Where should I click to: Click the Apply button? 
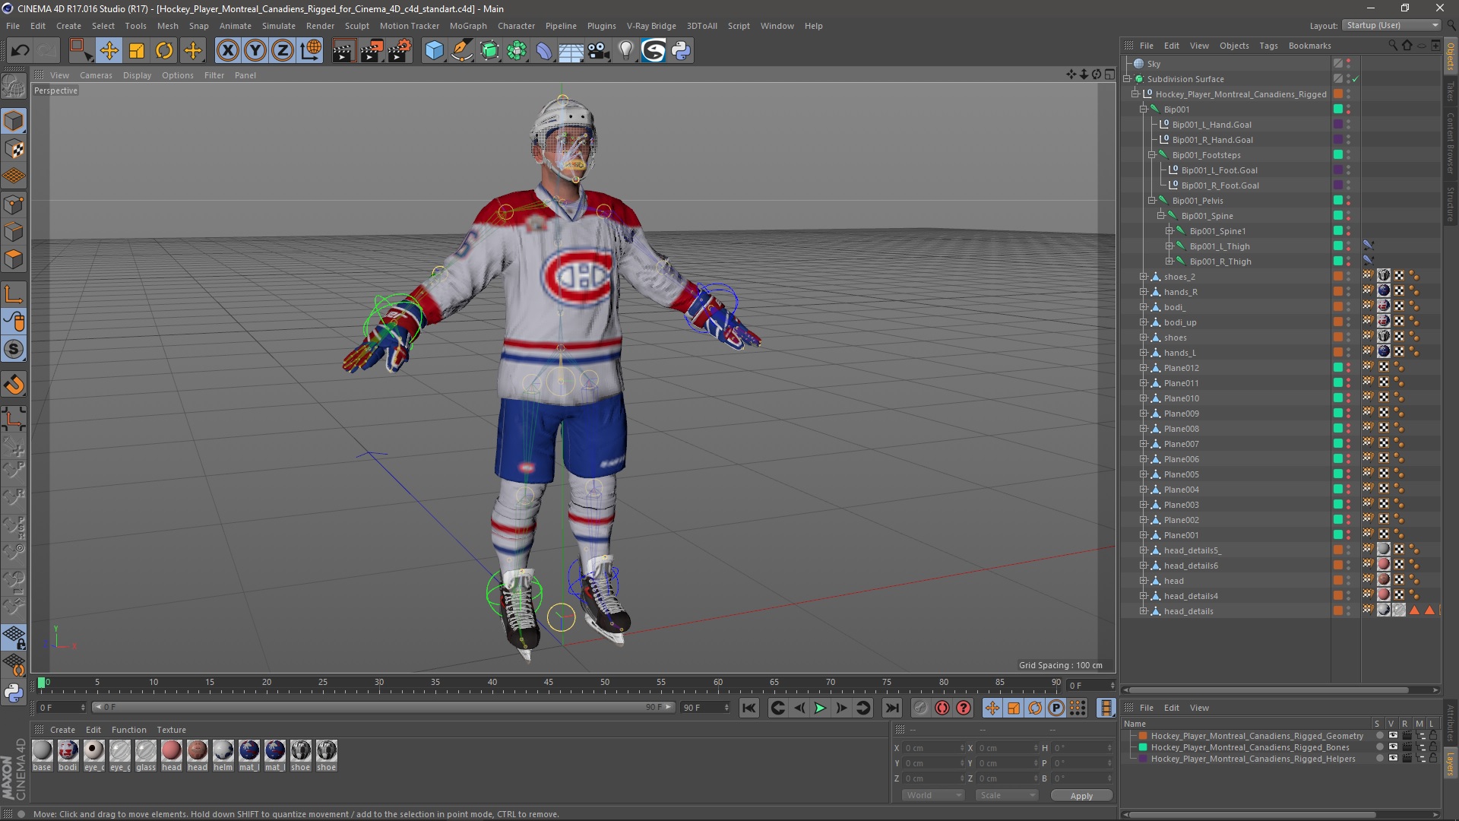pyautogui.click(x=1081, y=796)
